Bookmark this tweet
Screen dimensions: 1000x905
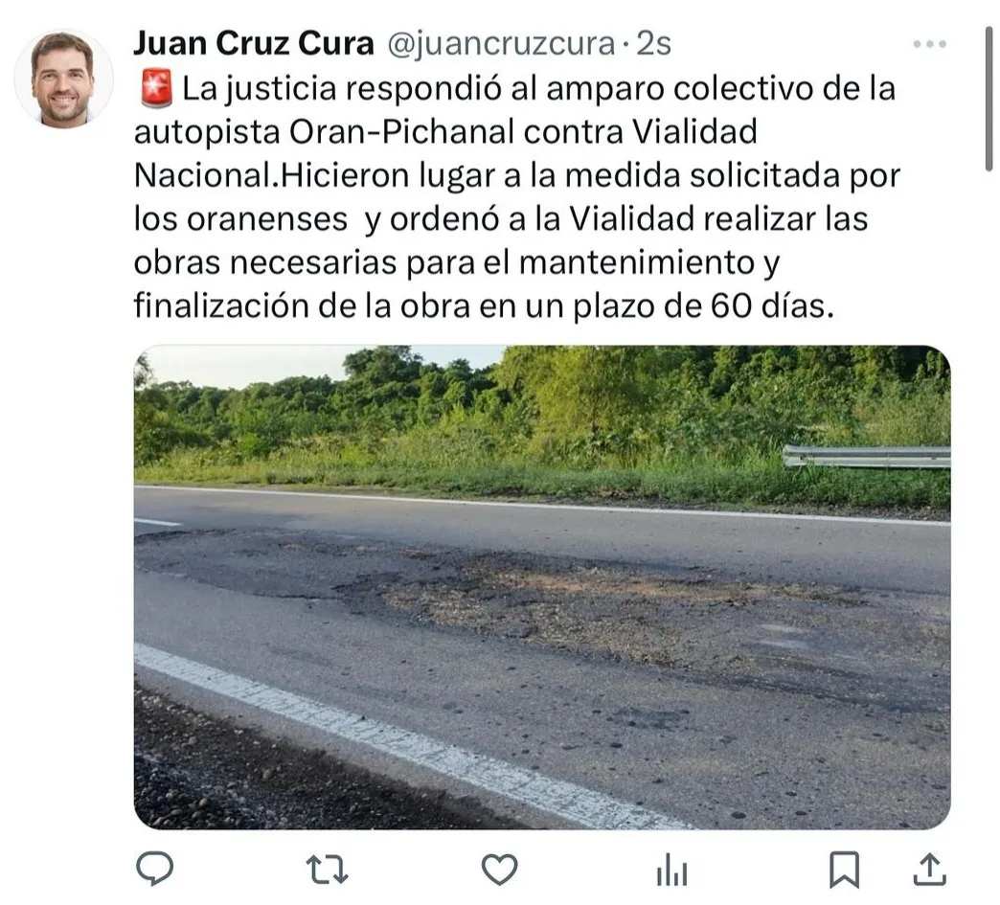(x=844, y=870)
